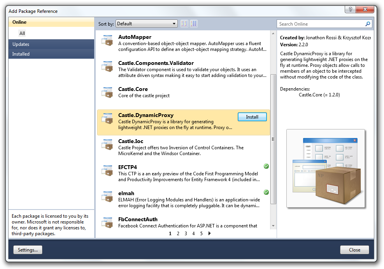
Task: Select the Castle.Components.Validator title
Action: [x=156, y=63]
